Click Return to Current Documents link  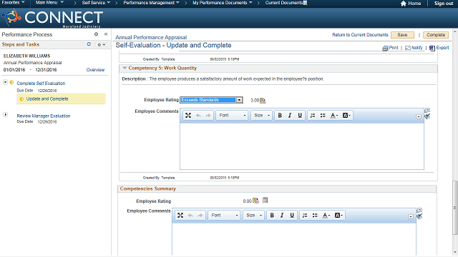point(360,35)
